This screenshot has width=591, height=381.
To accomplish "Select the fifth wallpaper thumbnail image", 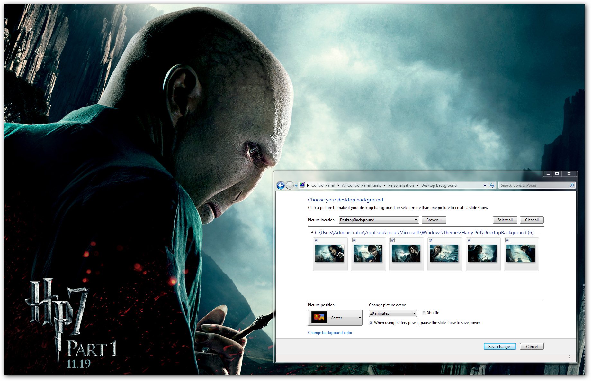I will click(x=482, y=254).
